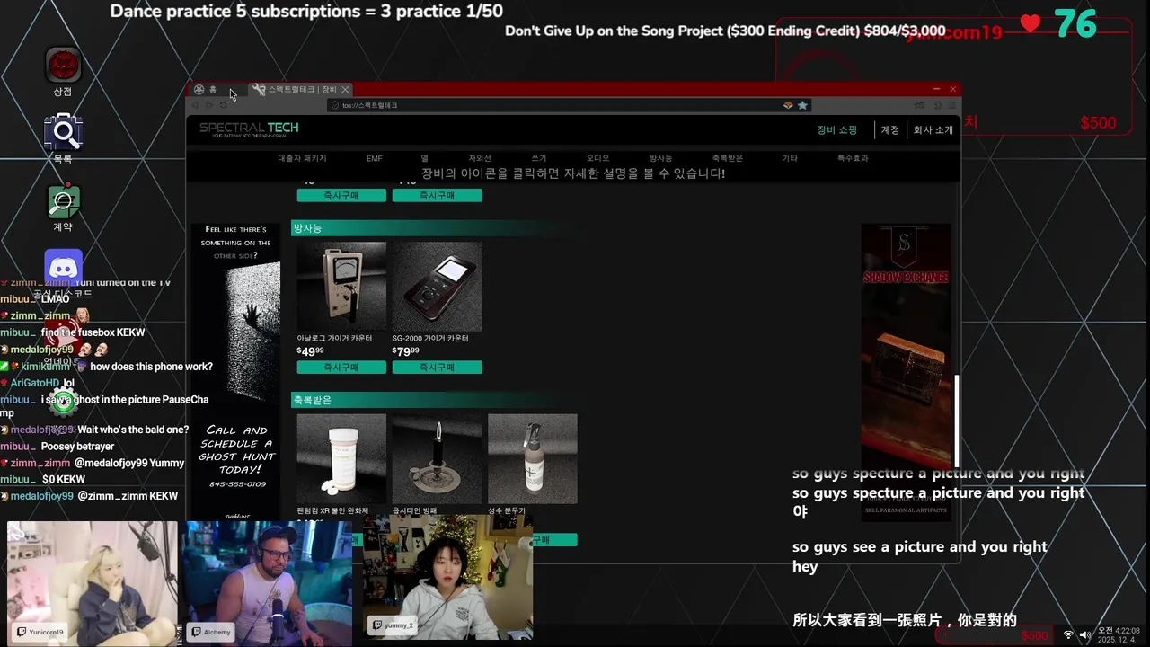Click the 축복받은 section header
Viewport: 1150px width, 647px height.
[435, 400]
